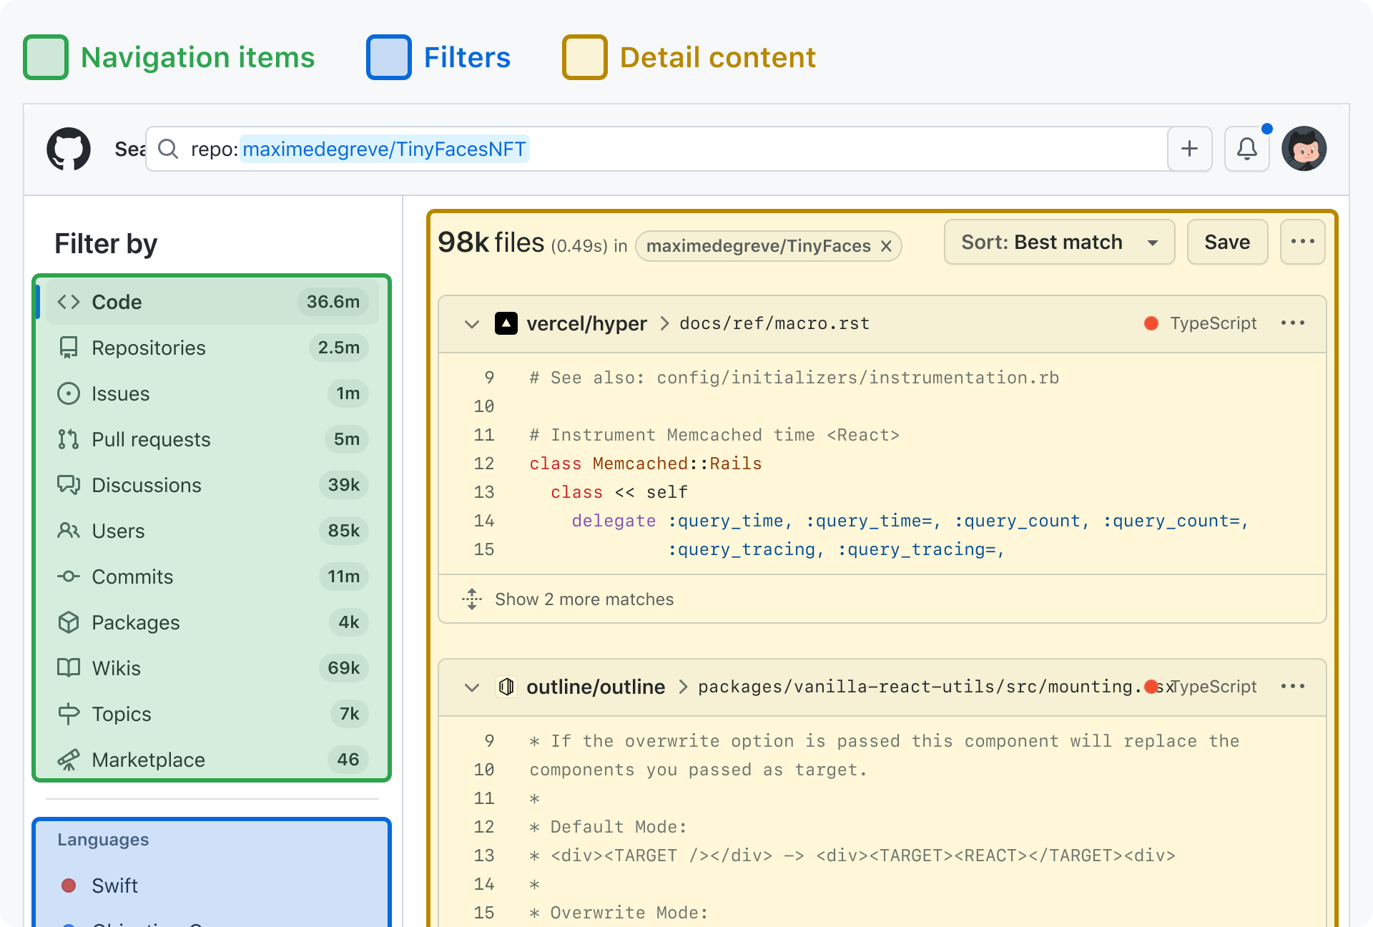Select the Code filter
1373x927 pixels.
tap(212, 302)
